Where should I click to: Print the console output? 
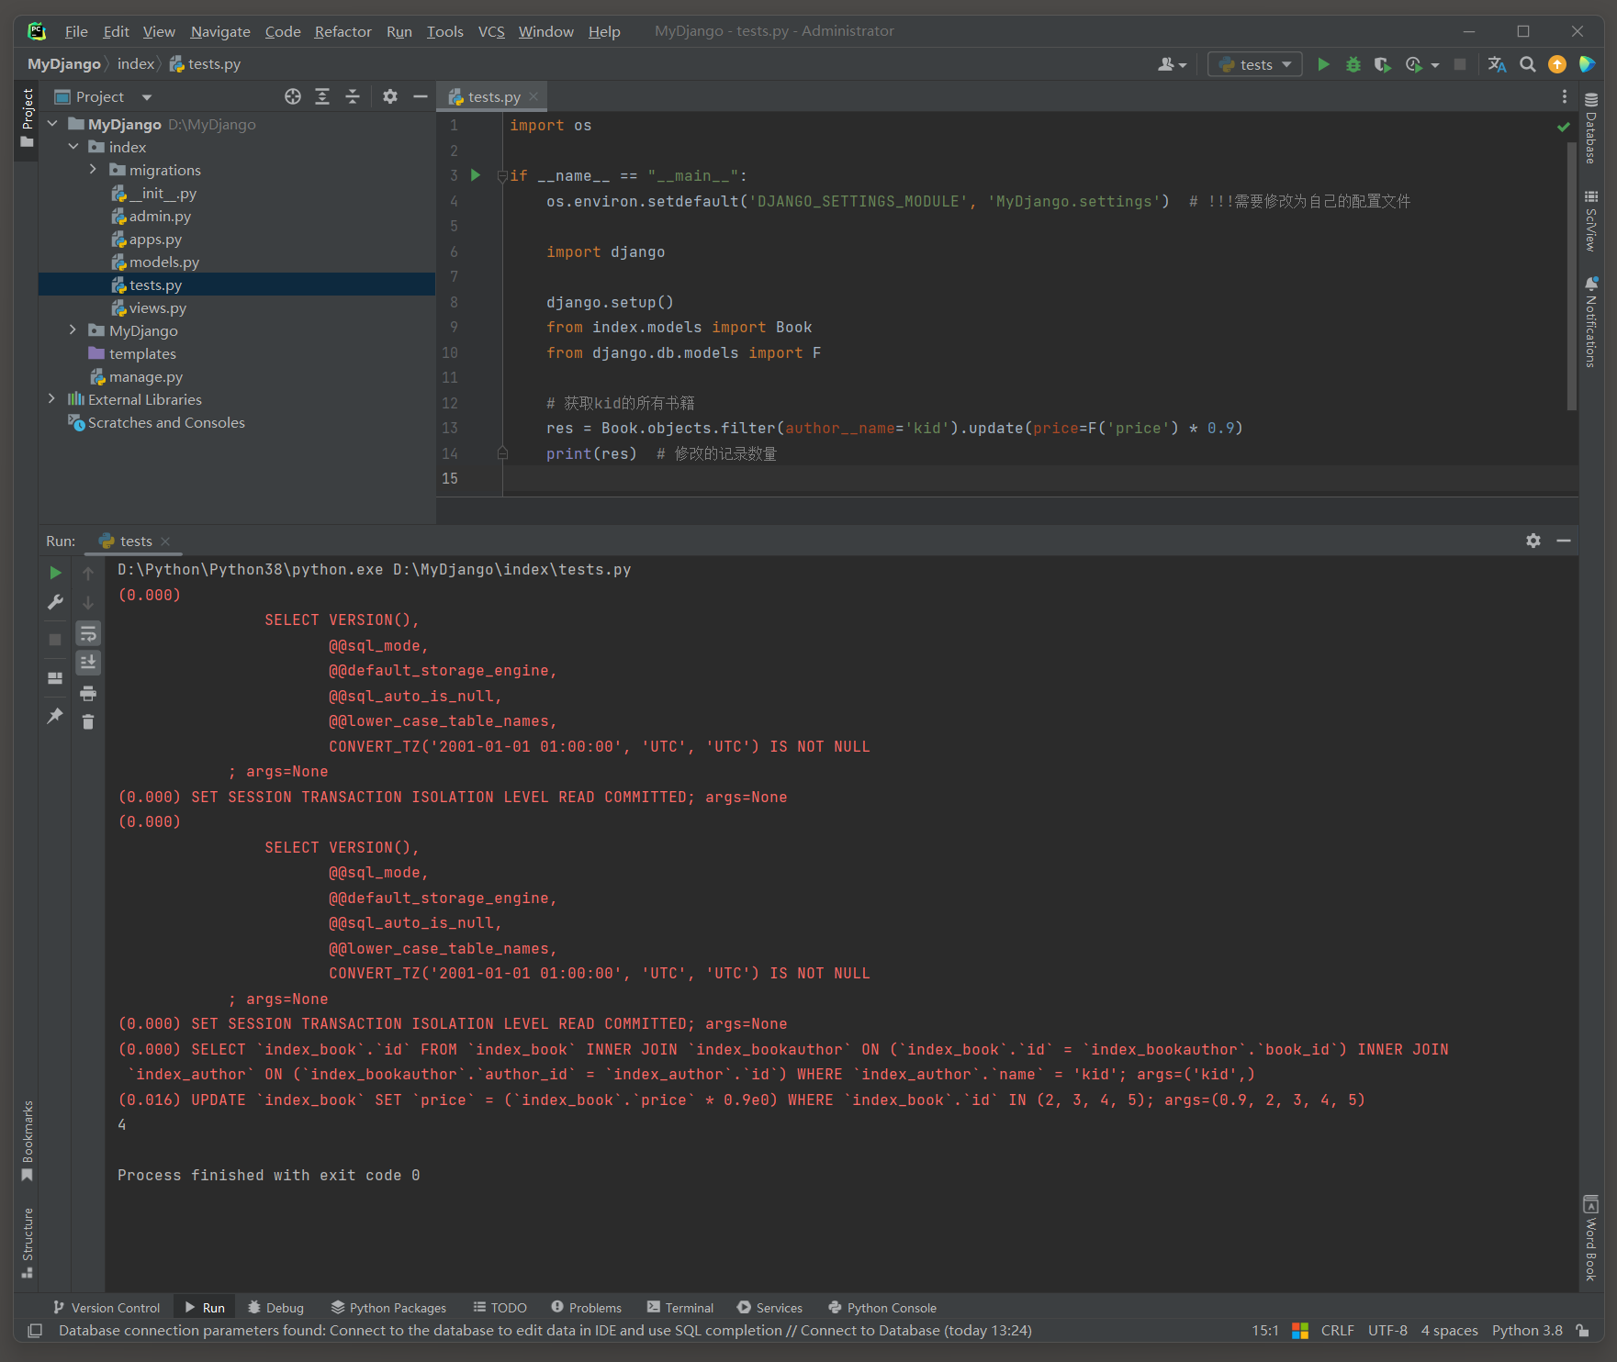click(x=88, y=693)
